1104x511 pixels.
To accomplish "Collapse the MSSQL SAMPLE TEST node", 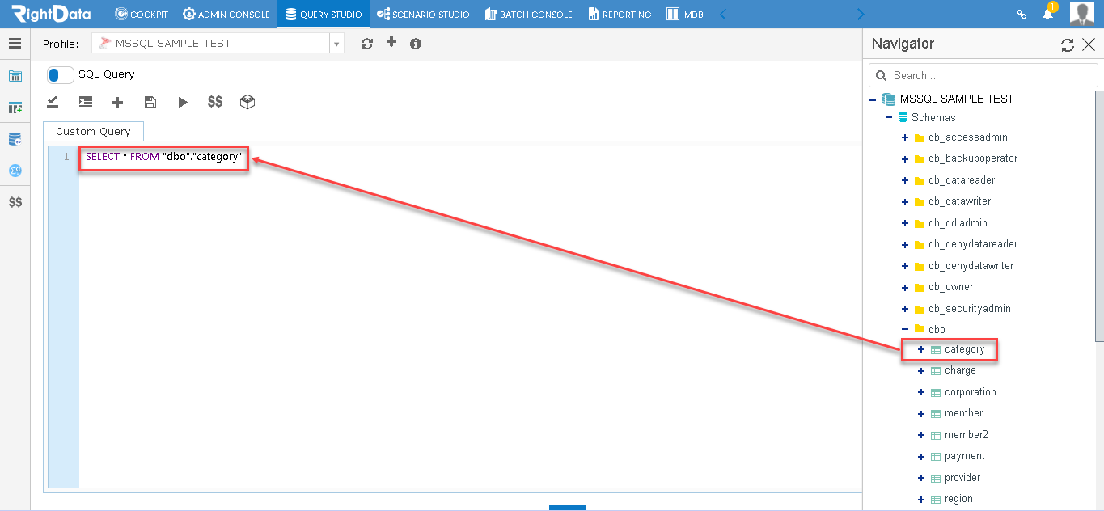I will point(873,99).
